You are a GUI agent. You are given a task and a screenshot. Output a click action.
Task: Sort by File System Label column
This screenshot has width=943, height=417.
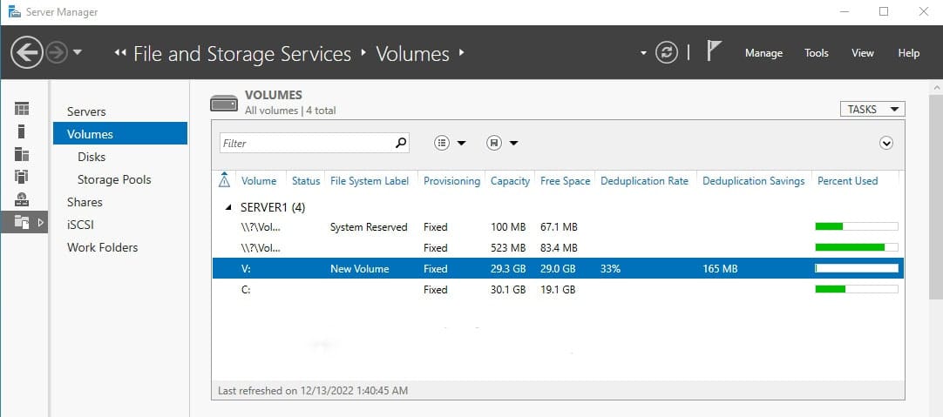[370, 181]
